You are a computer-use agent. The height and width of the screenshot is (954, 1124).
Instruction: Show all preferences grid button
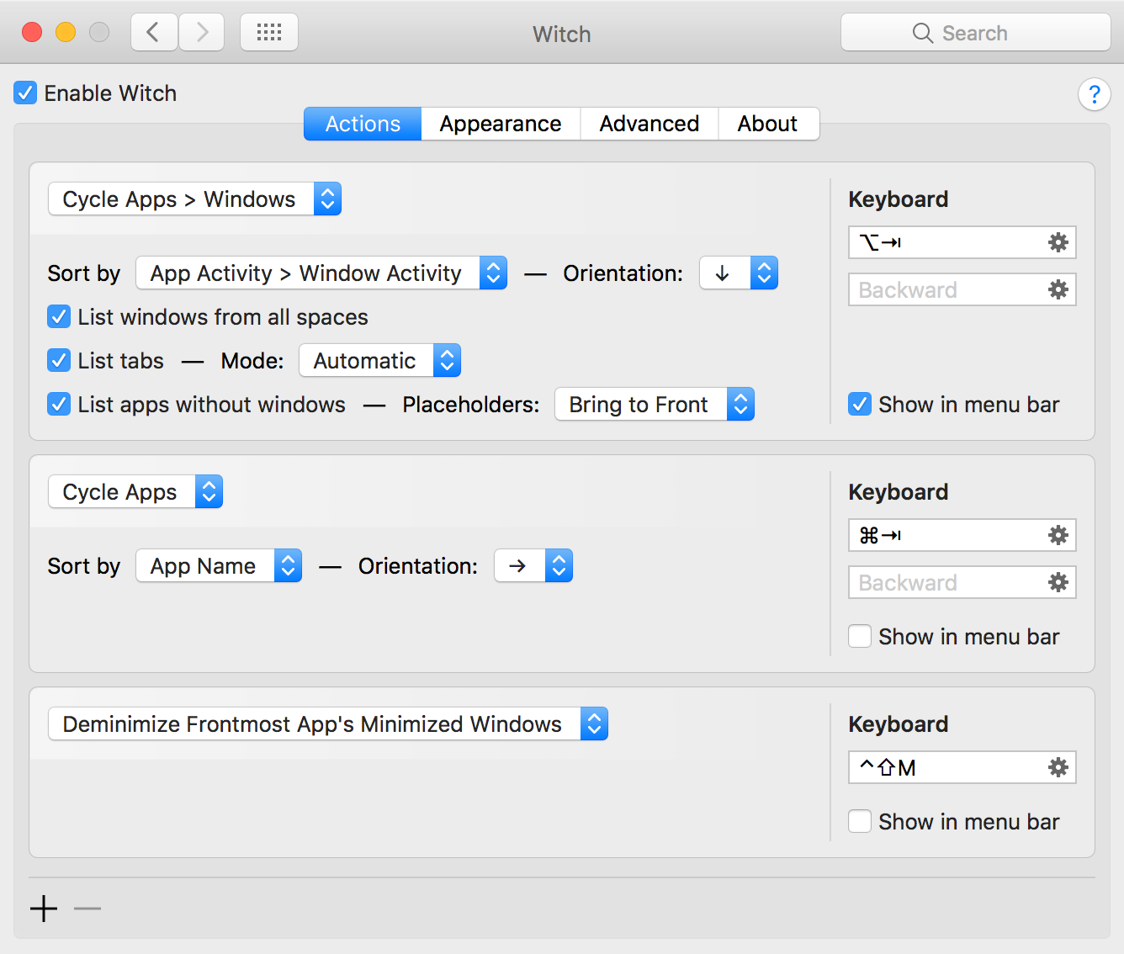click(269, 33)
